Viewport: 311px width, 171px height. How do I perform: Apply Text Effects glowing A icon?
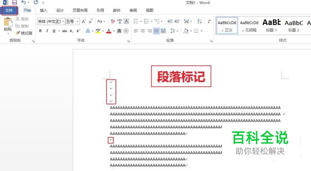click(88, 31)
